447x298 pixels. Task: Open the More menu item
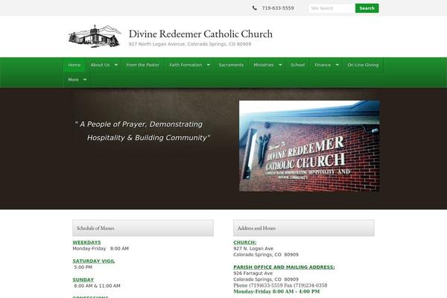click(x=73, y=80)
